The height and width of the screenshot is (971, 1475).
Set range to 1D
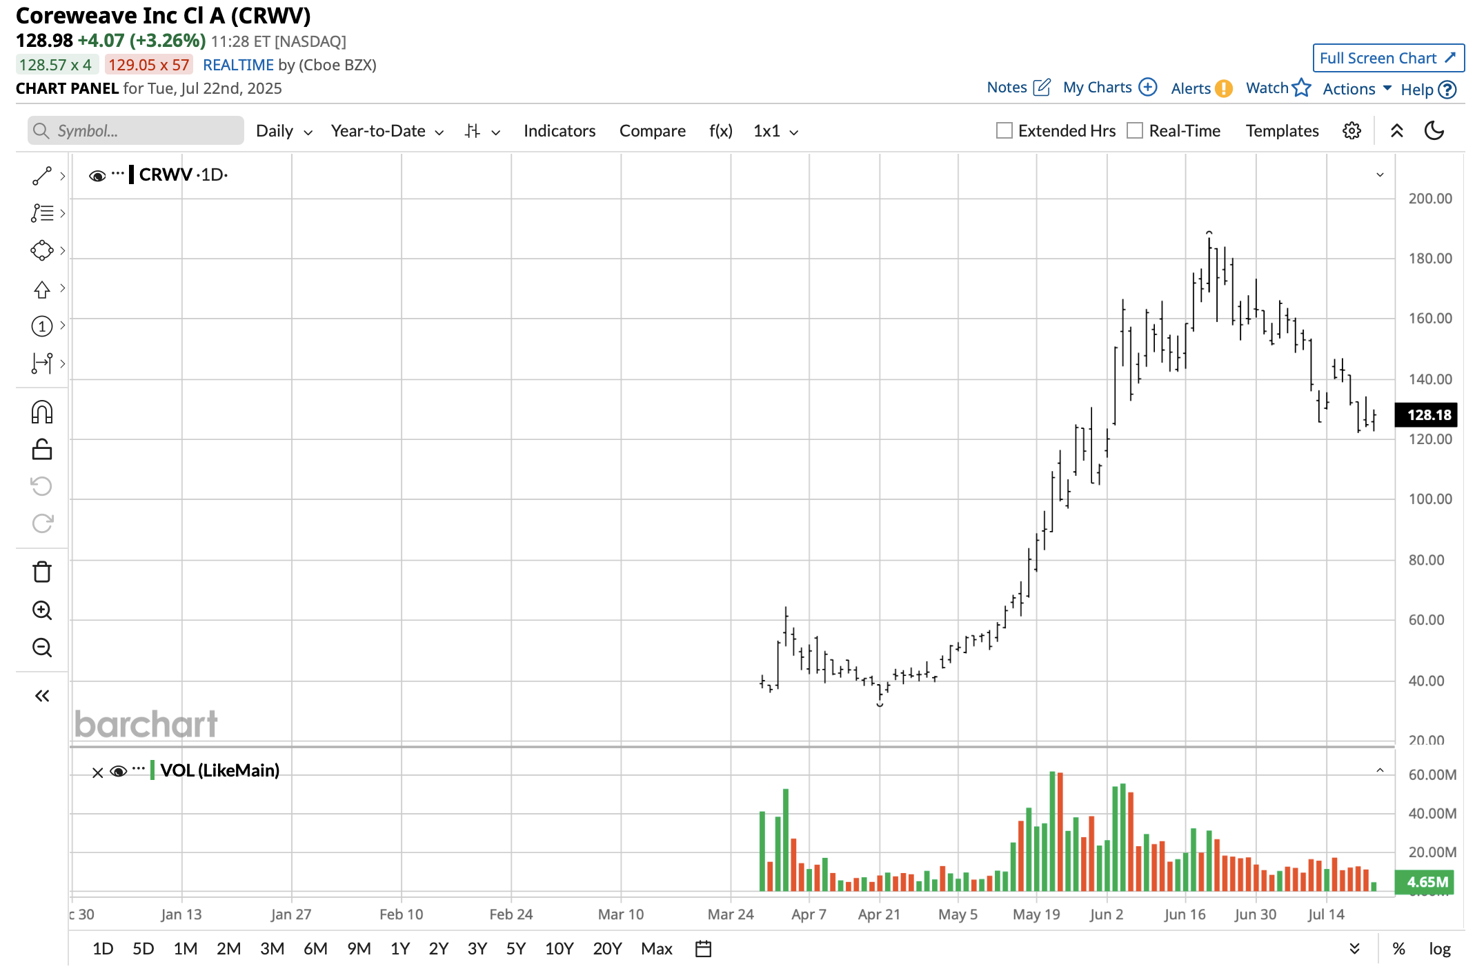[103, 949]
